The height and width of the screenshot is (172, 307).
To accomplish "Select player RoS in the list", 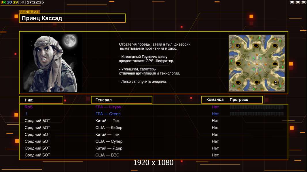I will pyautogui.click(x=29, y=107).
